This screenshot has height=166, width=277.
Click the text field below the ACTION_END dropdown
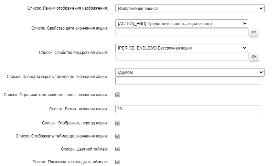tap(182, 32)
